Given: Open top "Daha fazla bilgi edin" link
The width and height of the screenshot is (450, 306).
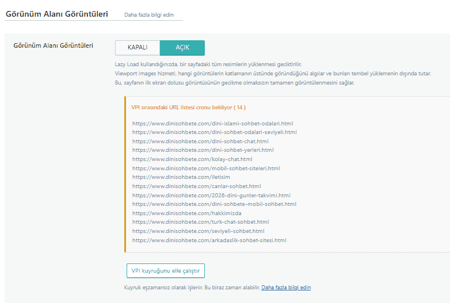Looking at the screenshot, I should click(x=149, y=14).
